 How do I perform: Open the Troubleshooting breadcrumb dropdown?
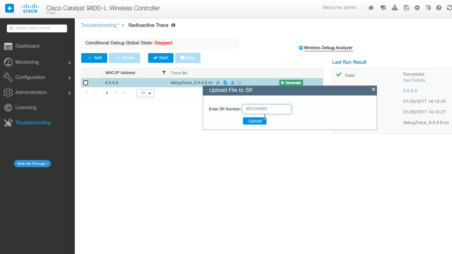(x=100, y=25)
